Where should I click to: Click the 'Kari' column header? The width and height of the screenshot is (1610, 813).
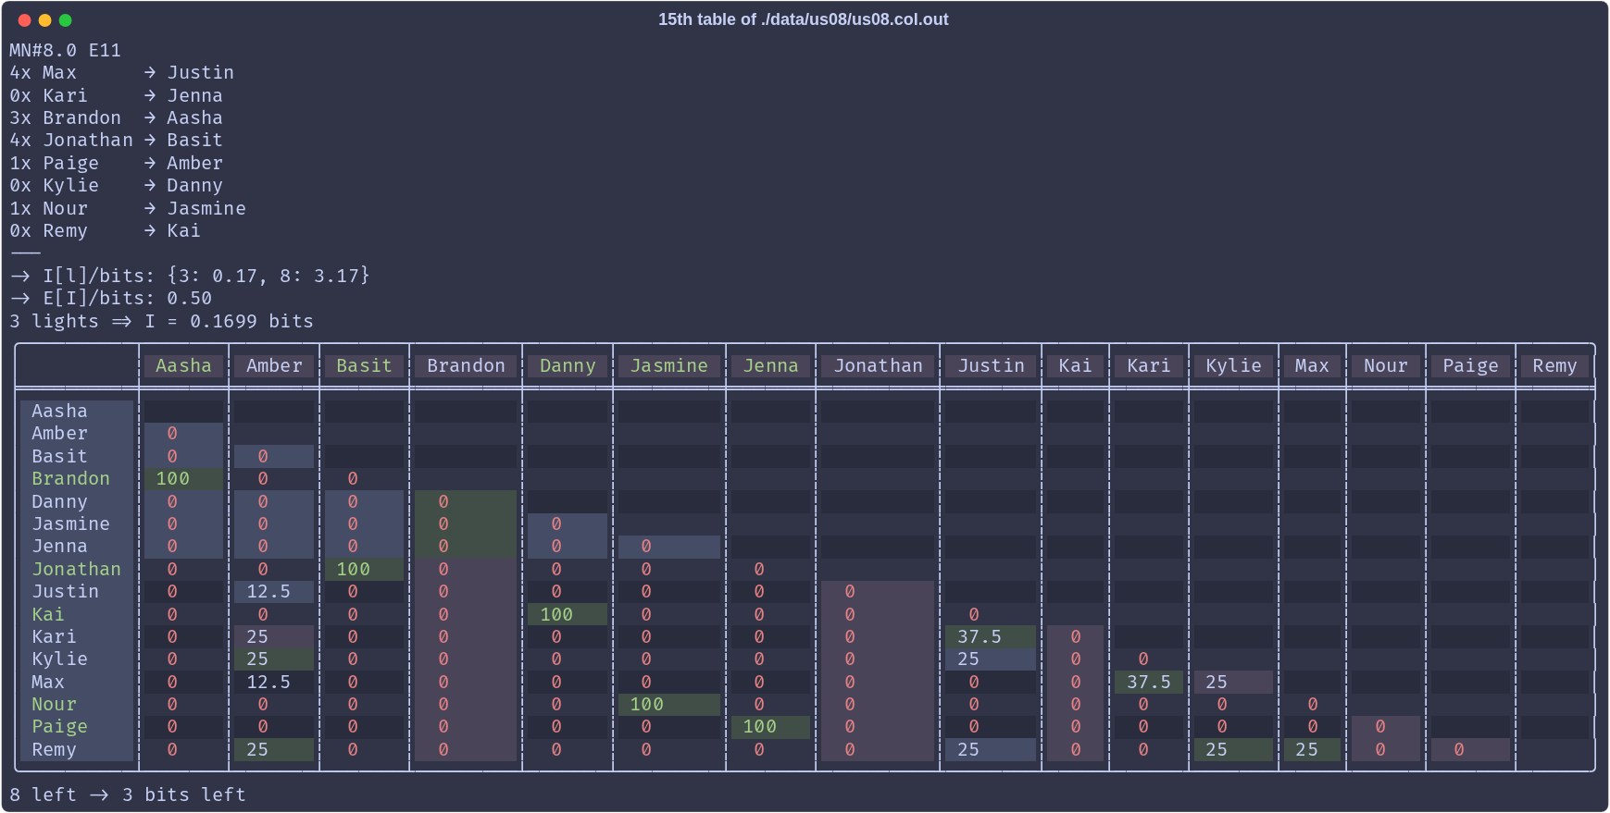pos(1149,365)
